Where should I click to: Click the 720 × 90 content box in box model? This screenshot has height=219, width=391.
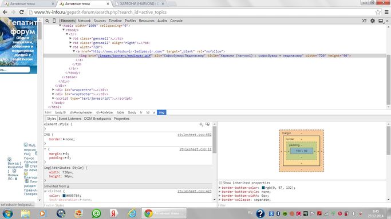click(301, 151)
